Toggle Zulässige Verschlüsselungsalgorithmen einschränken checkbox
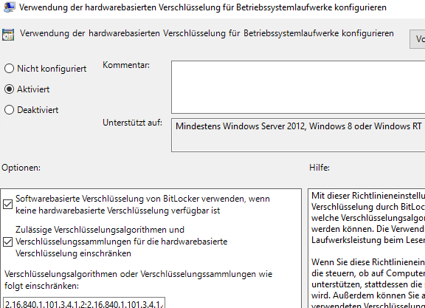Screen dimensions: 425x308 click(7, 242)
